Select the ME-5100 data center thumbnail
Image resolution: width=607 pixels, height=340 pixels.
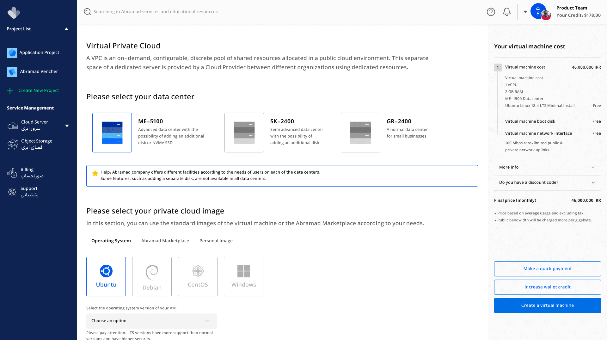point(112,133)
